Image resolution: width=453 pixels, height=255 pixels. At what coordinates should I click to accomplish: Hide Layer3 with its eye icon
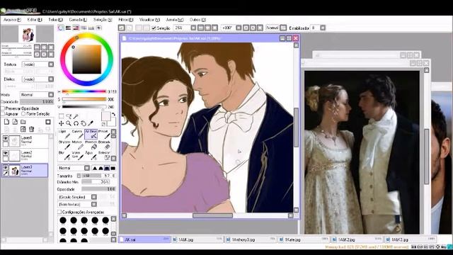click(5, 167)
